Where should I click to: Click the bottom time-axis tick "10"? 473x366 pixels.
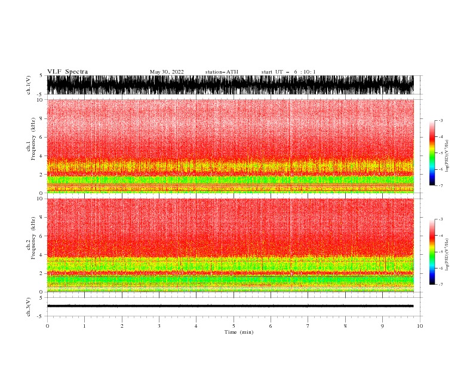pyautogui.click(x=420, y=326)
